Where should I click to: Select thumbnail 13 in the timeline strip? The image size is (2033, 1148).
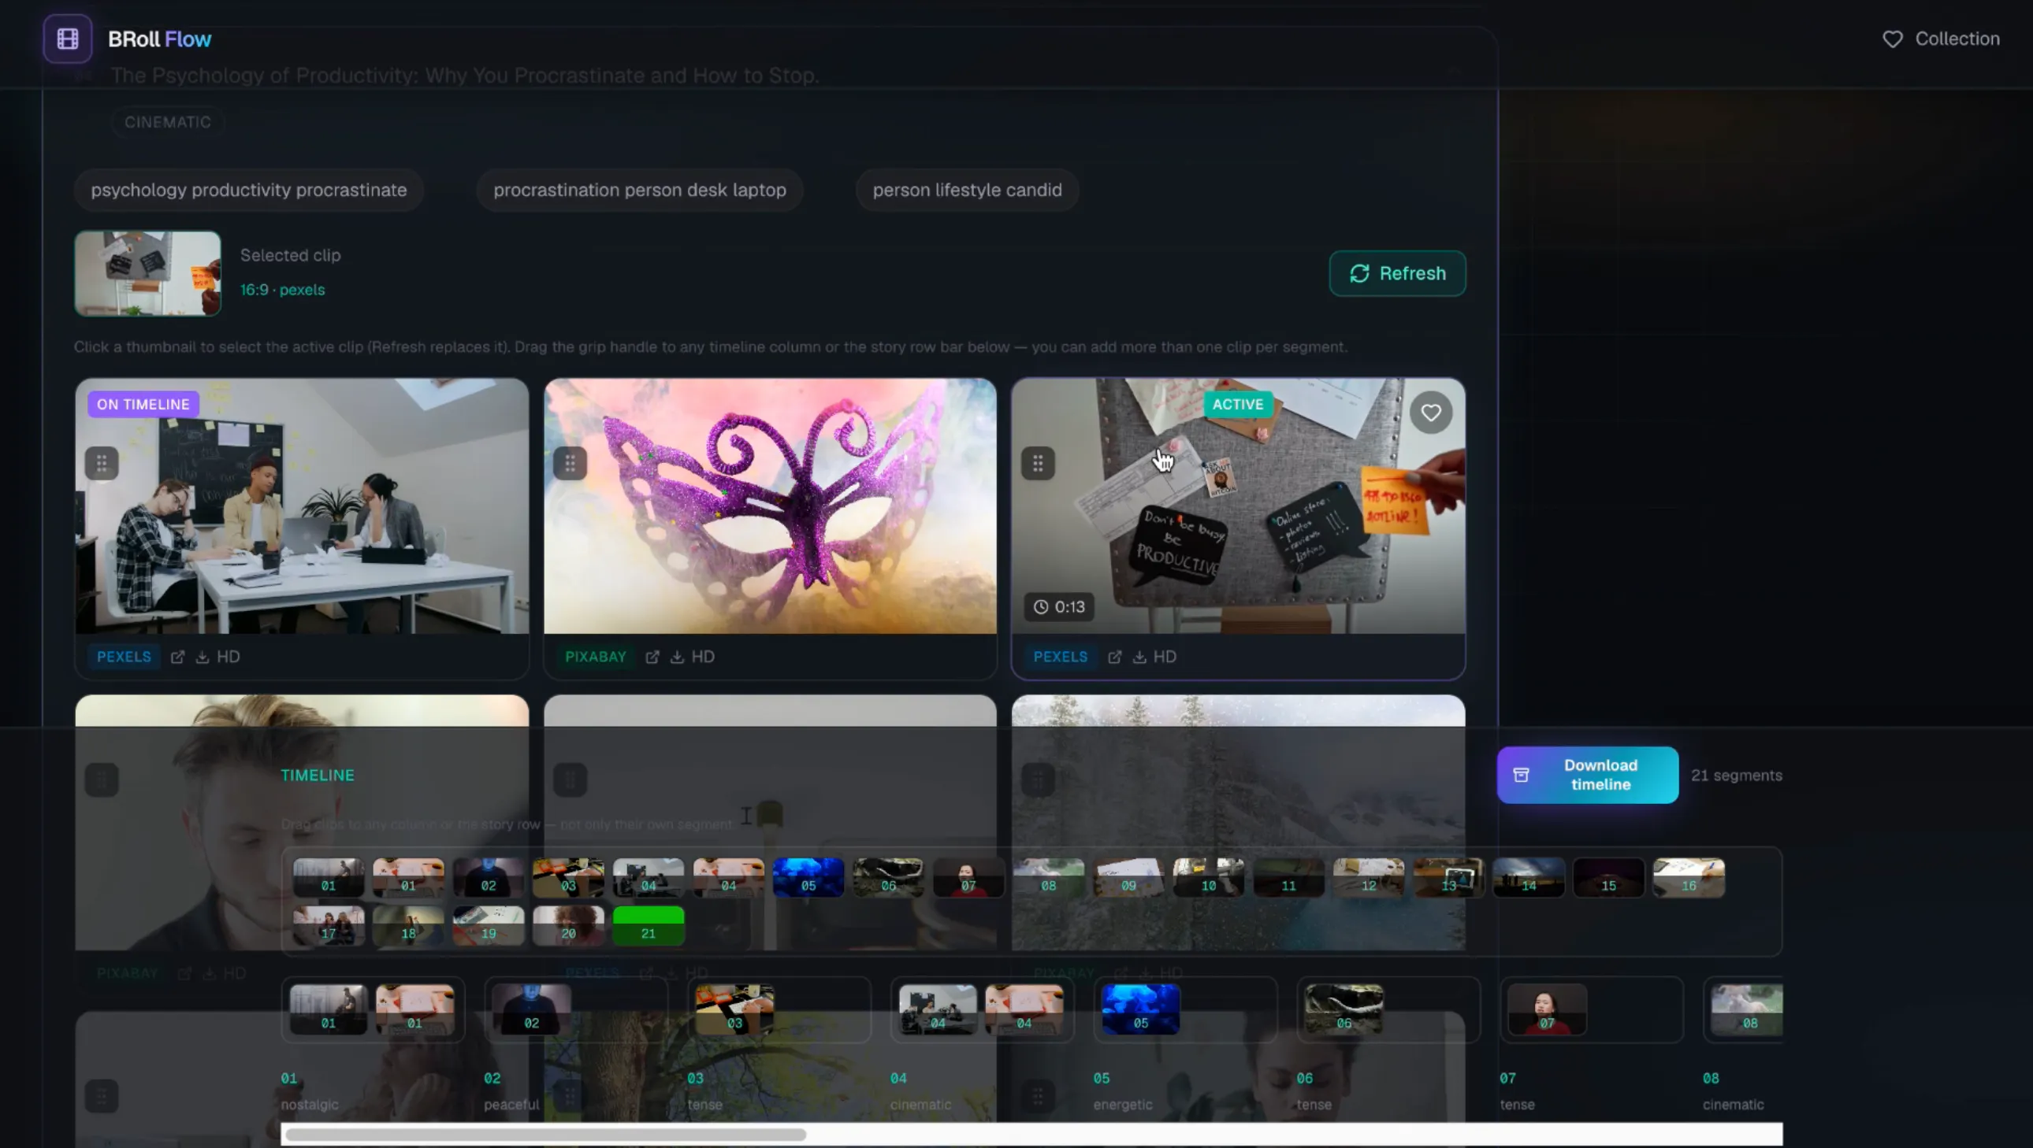(1449, 878)
